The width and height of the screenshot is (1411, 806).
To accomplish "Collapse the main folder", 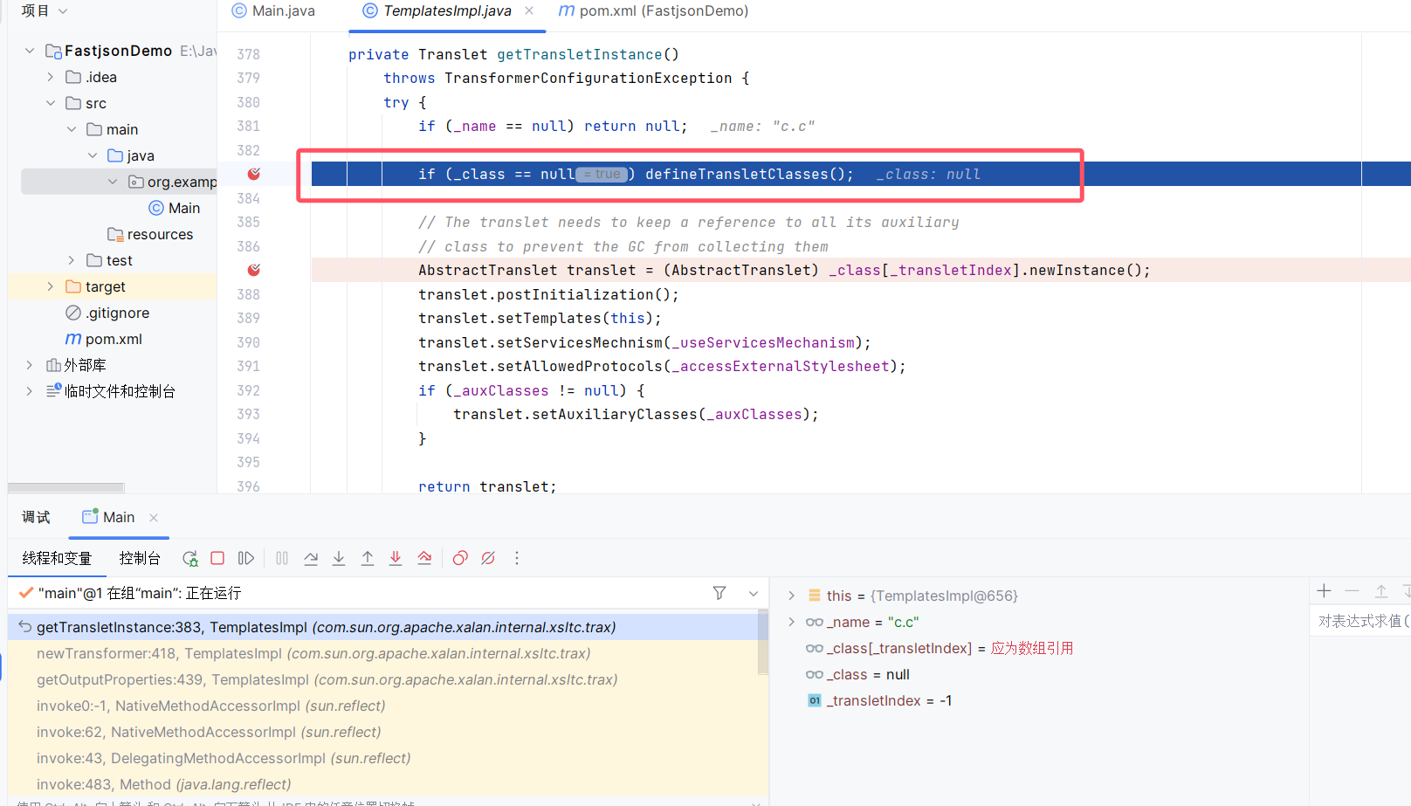I will [72, 129].
